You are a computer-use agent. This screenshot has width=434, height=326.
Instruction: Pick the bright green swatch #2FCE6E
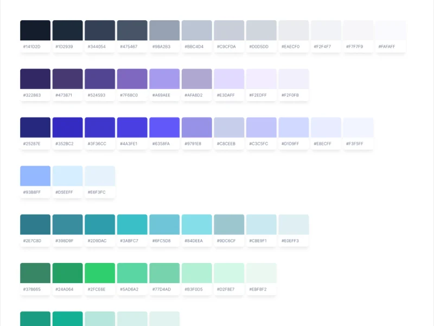100,273
